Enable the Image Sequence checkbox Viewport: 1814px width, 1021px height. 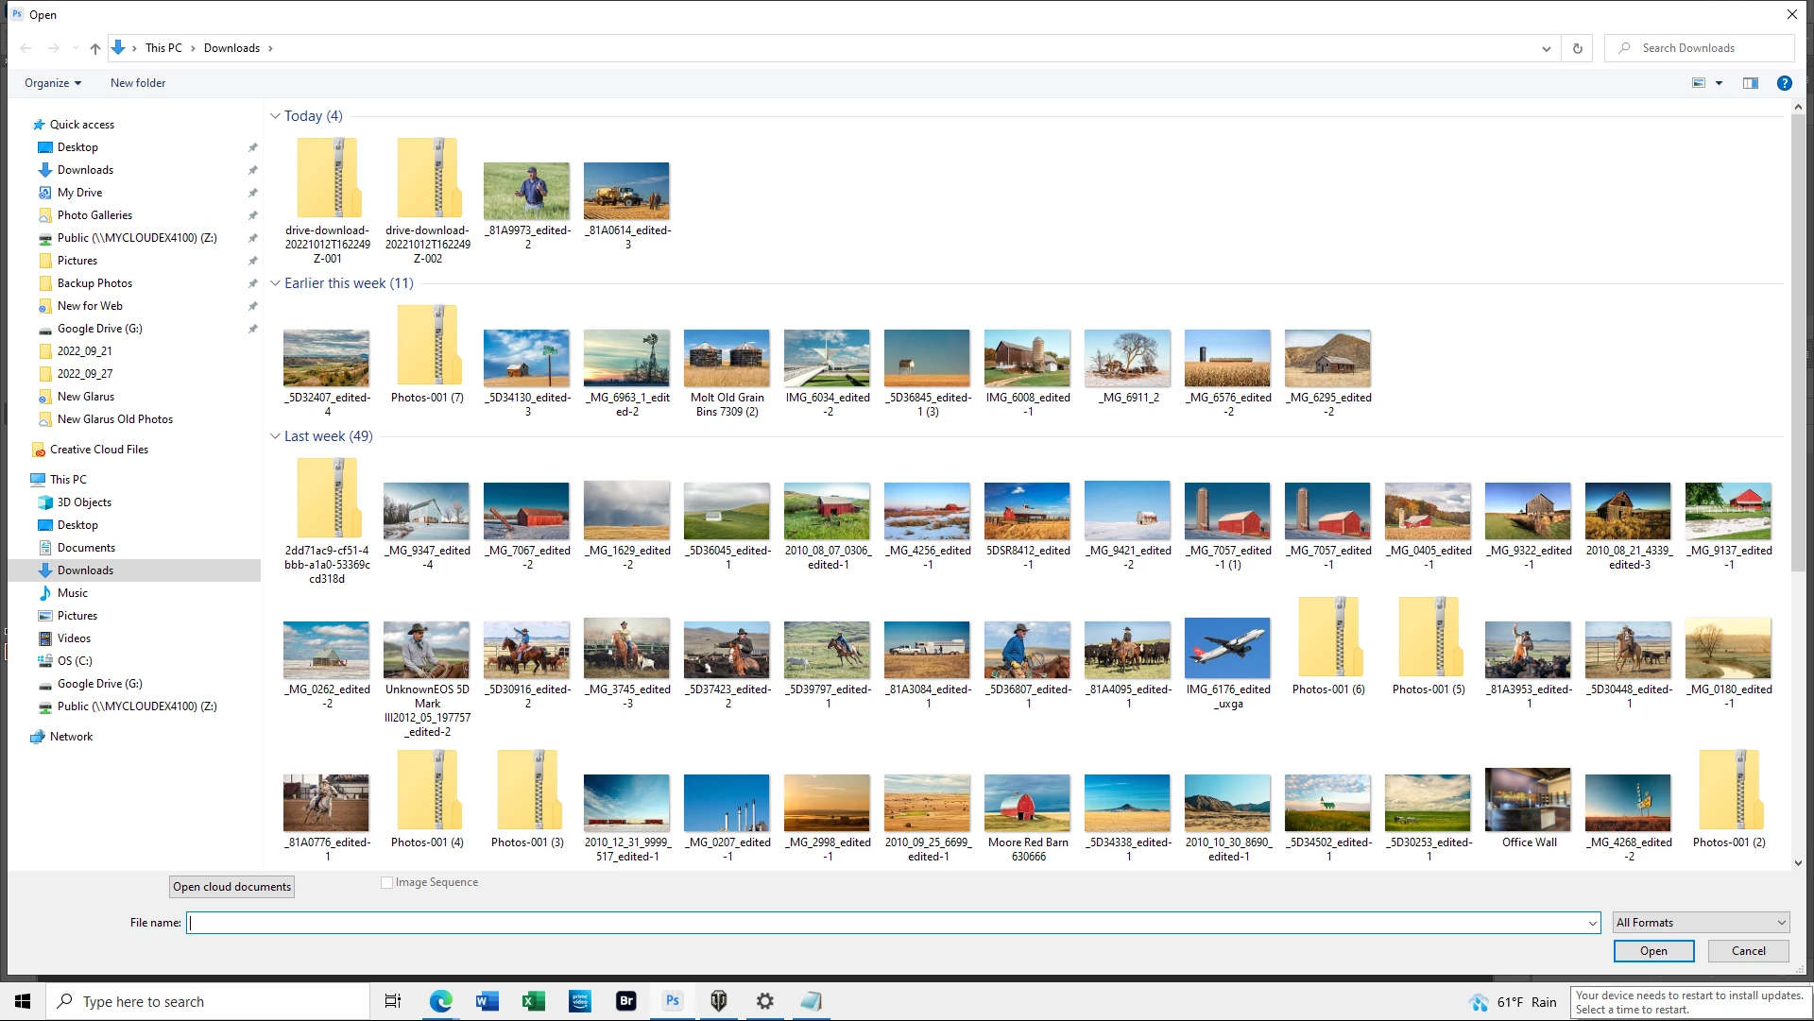pos(386,882)
